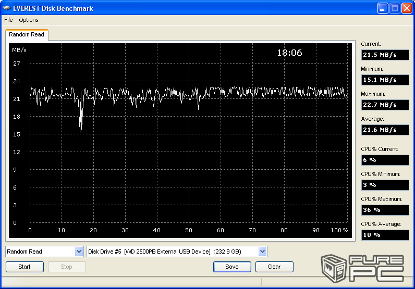The height and width of the screenshot is (289, 415).
Task: Click the Start button
Action: [x=25, y=267]
